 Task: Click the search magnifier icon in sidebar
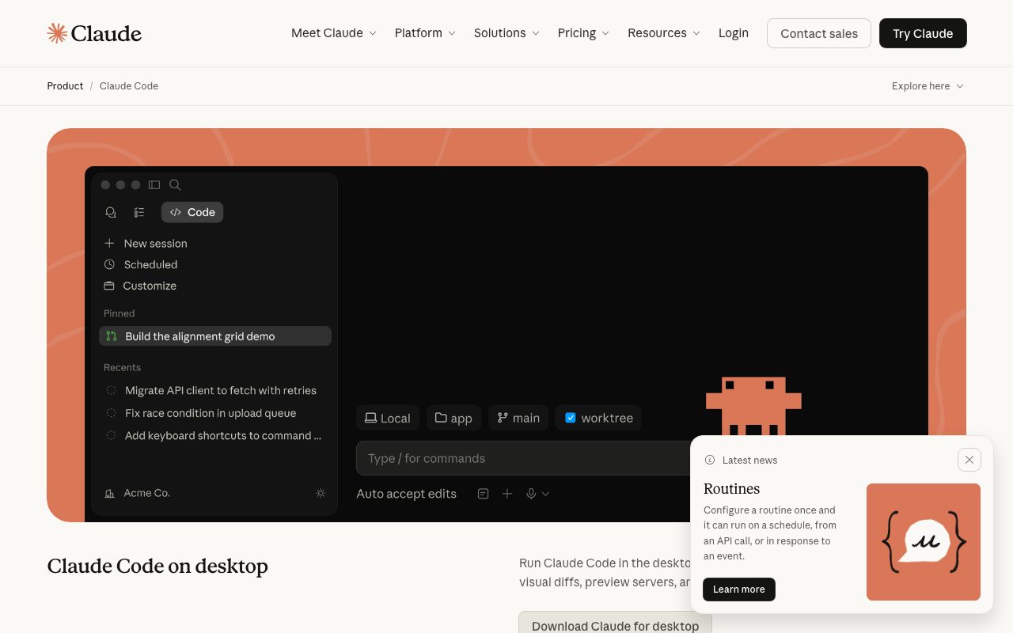pos(175,185)
